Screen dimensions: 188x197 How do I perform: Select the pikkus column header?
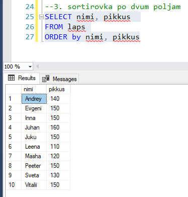pyautogui.click(x=58, y=89)
